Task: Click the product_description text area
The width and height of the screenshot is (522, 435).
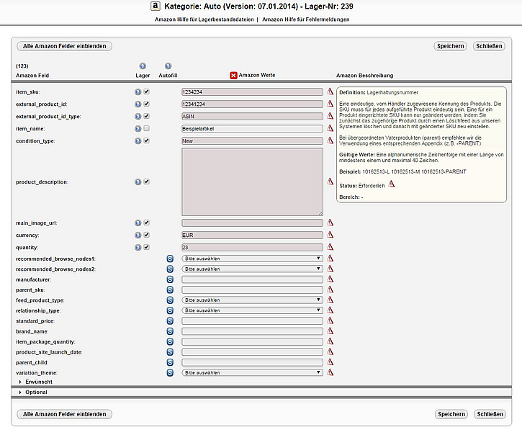Action: [x=252, y=182]
